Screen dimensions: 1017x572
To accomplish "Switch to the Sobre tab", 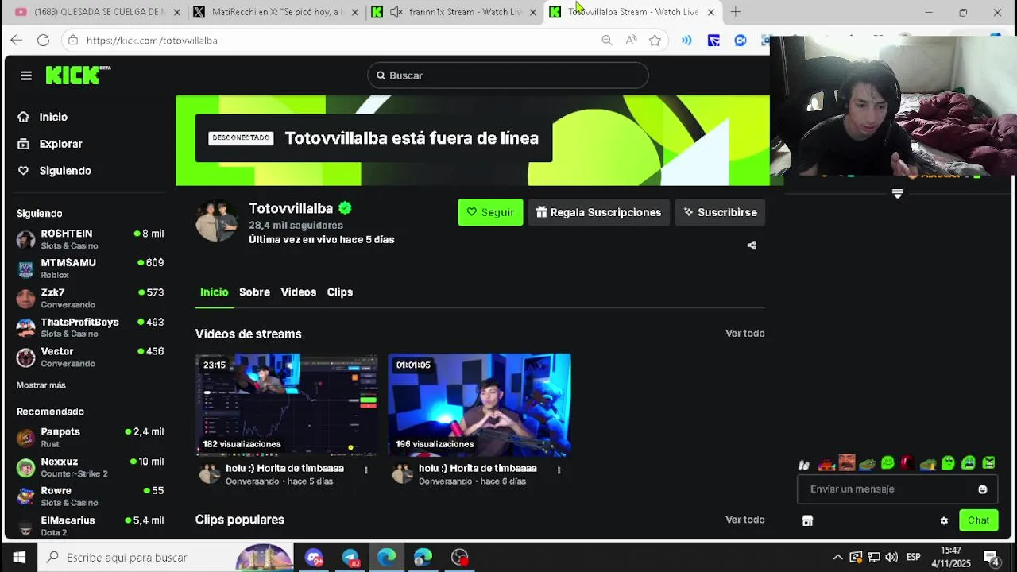I will pos(254,292).
